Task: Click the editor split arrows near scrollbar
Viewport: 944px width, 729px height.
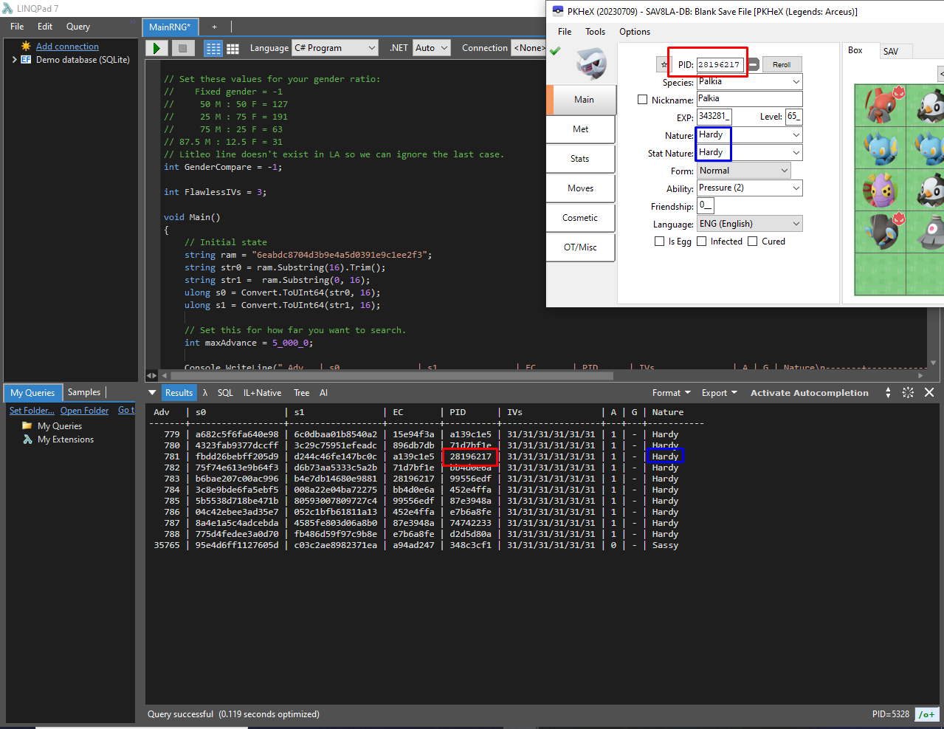Action: tap(151, 375)
